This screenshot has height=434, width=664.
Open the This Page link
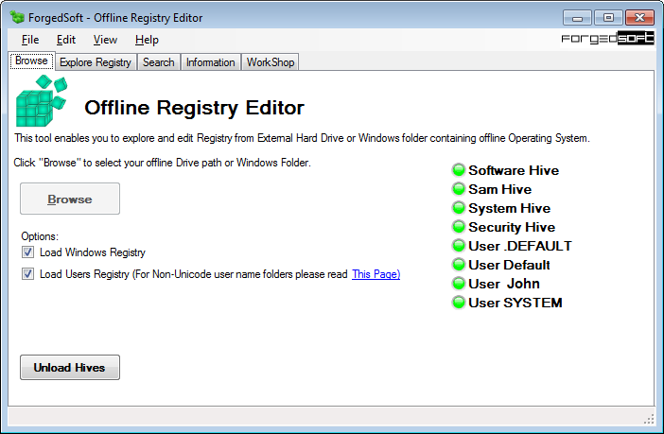pos(376,274)
